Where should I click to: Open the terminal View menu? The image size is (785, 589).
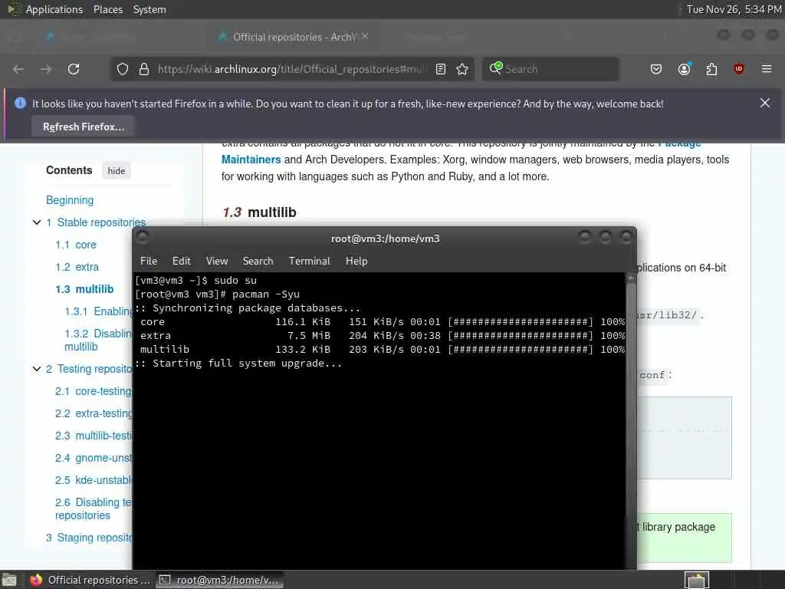tap(217, 261)
